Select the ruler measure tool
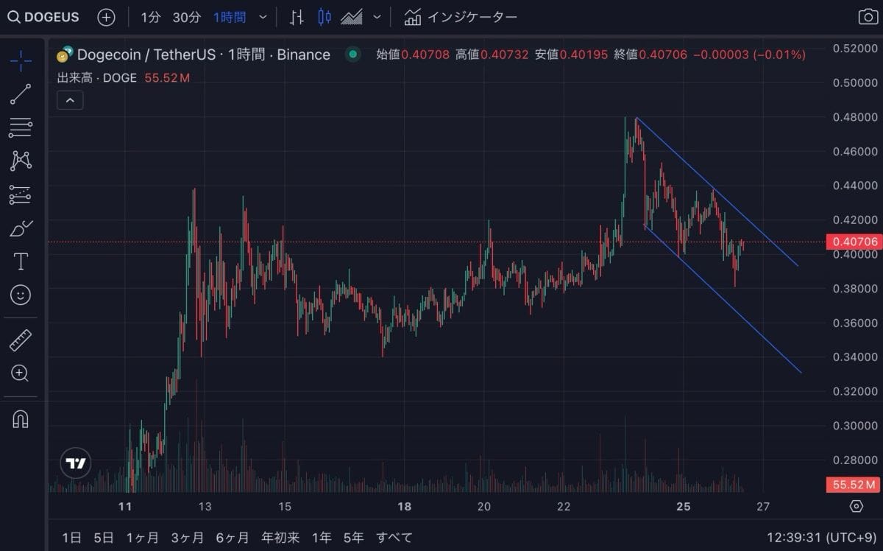Image resolution: width=883 pixels, height=551 pixels. tap(21, 340)
